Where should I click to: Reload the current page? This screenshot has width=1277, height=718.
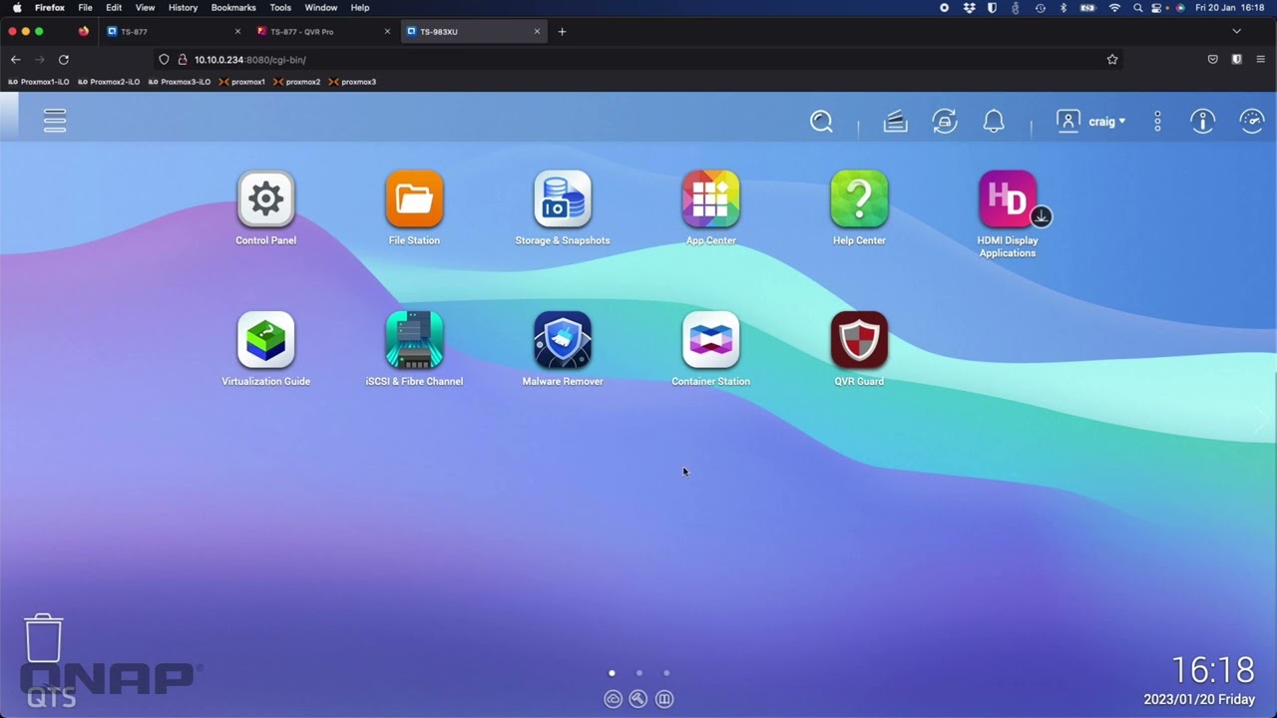[64, 60]
